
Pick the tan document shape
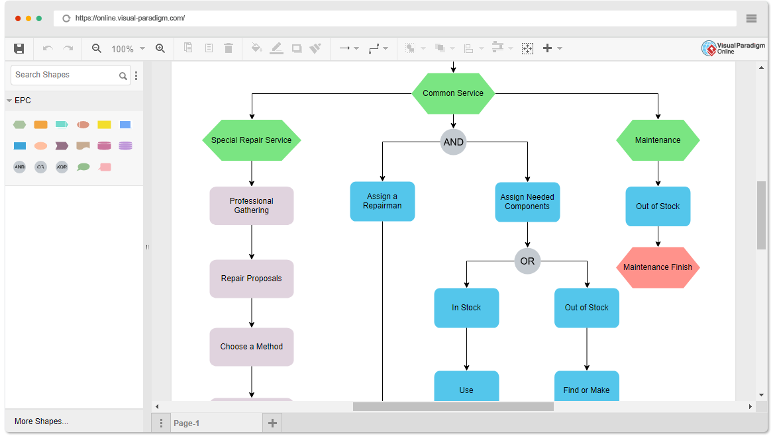click(83, 146)
